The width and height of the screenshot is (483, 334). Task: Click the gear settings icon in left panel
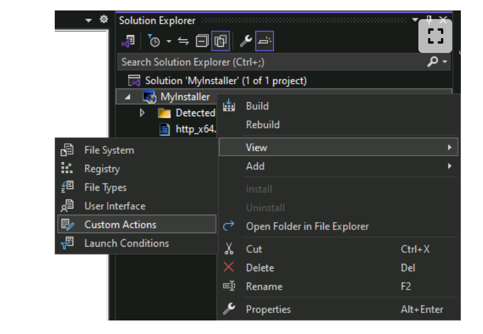(x=104, y=20)
